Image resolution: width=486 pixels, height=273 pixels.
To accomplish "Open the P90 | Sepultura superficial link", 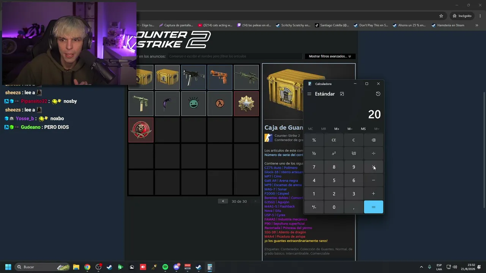I will [x=285, y=224].
